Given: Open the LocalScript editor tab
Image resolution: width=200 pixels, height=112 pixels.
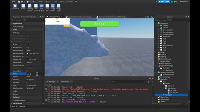Looking at the screenshot, I should click(79, 17).
